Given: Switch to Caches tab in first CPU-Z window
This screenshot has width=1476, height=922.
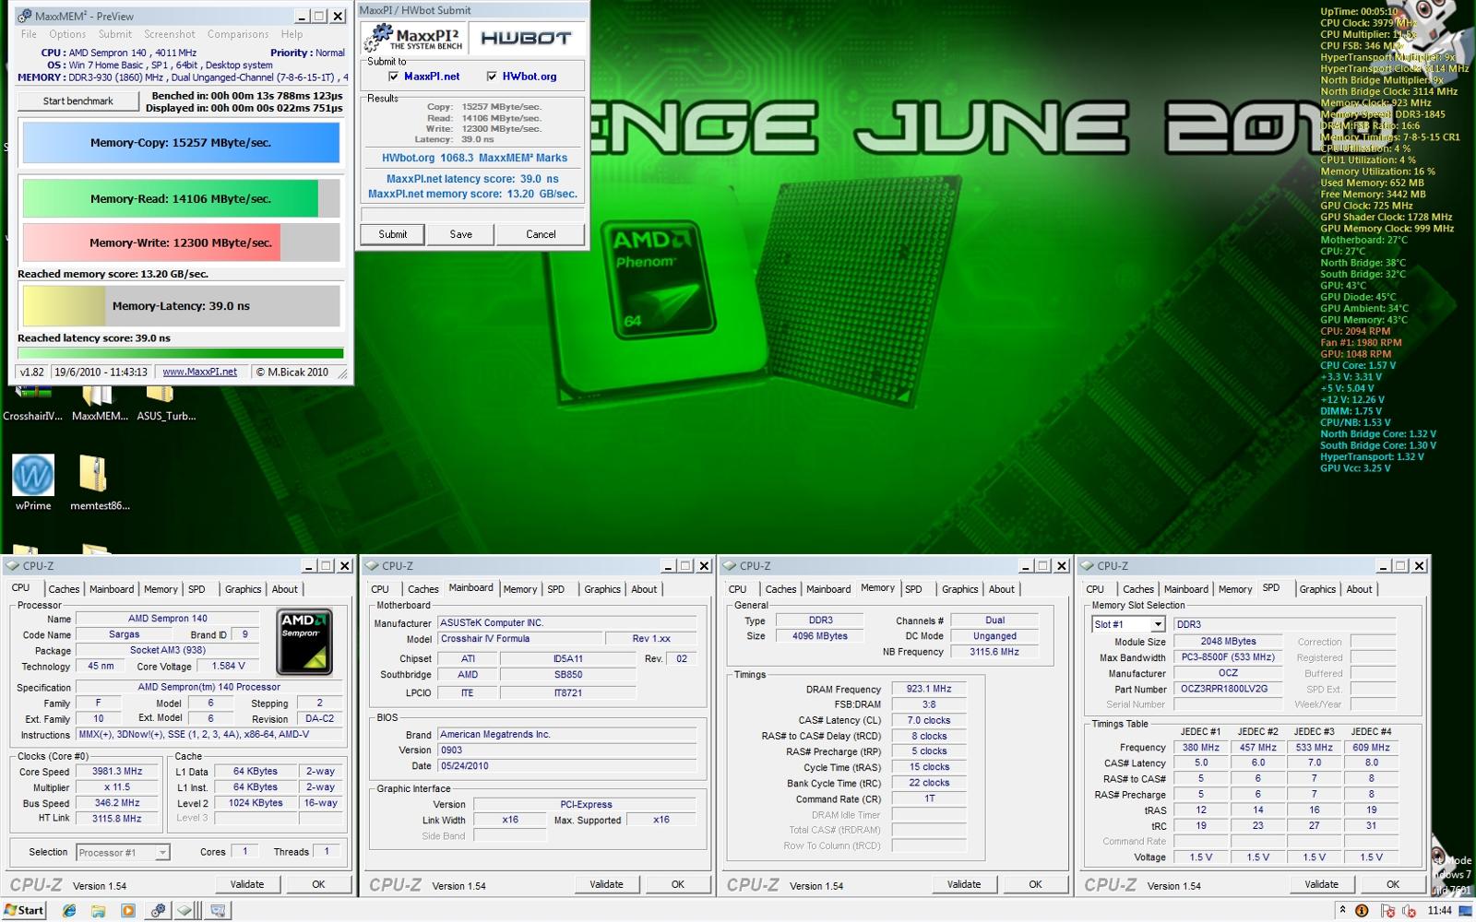Looking at the screenshot, I should (64, 589).
